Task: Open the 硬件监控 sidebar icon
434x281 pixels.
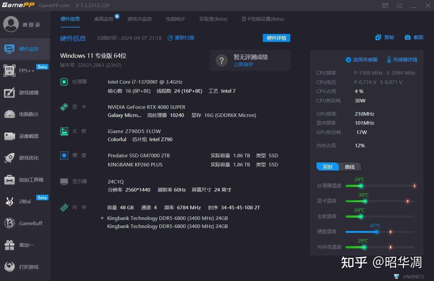Action: click(9, 49)
